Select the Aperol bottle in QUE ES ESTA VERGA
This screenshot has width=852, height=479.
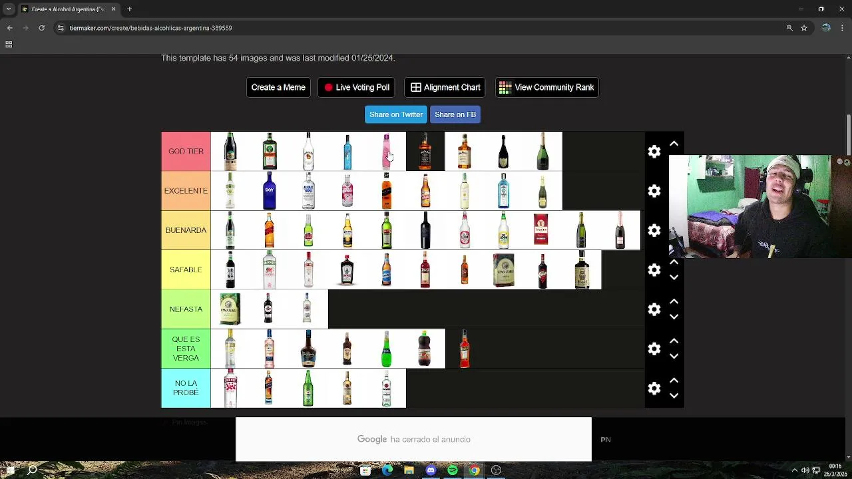(x=465, y=349)
